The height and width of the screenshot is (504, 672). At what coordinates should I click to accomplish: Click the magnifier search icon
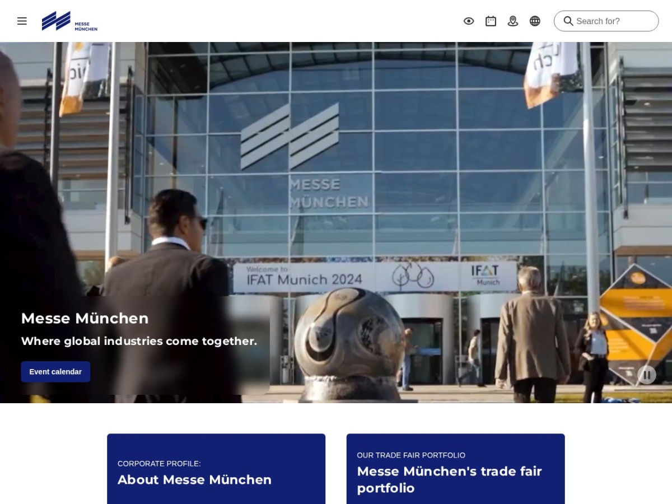tap(568, 21)
